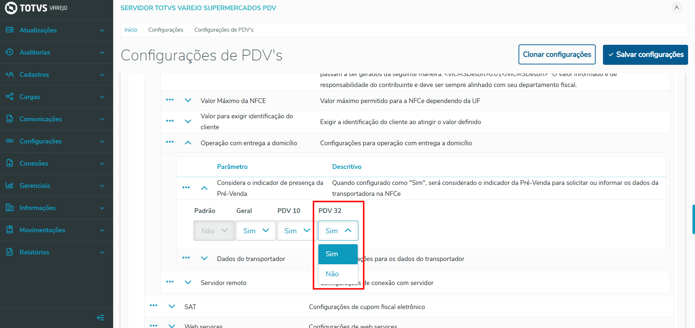Expand the Comunicações sidebar menu
695x328 pixels.
(102, 119)
